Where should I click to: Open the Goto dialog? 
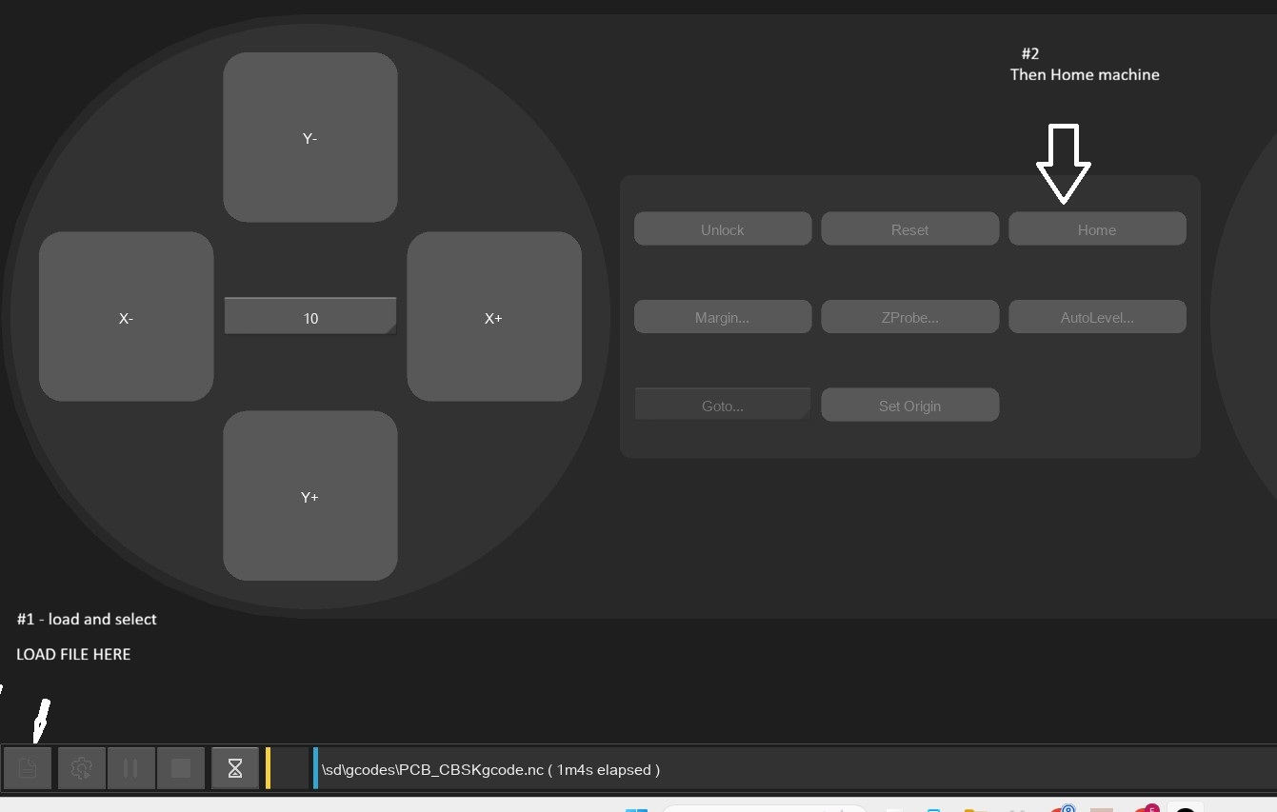click(722, 403)
